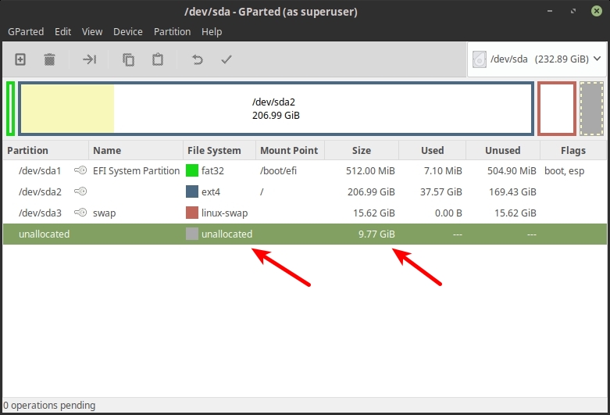Click the hard disk icon in device selector

[x=480, y=59]
